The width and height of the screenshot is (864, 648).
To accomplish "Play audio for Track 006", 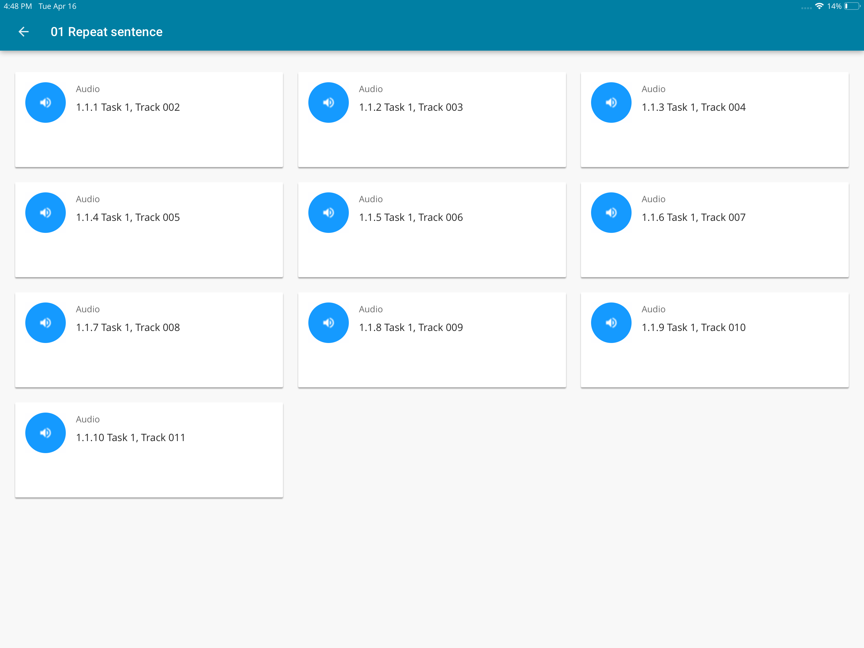I will pos(329,213).
